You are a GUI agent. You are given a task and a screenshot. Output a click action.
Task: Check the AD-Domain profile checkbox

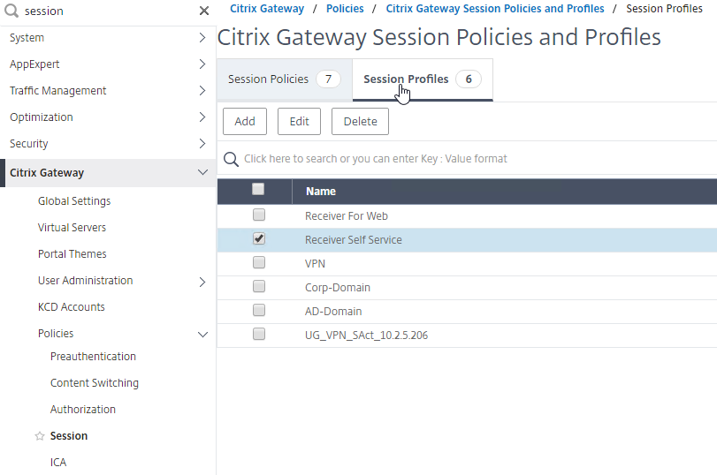[x=259, y=310]
